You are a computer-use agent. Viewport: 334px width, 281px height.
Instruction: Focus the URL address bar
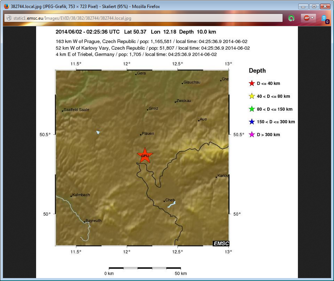146,18
